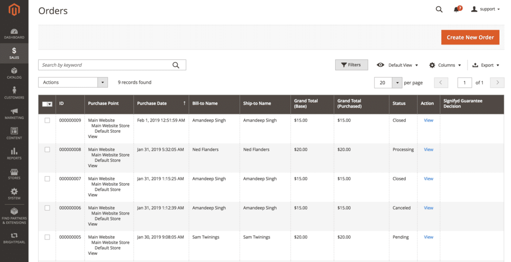Viewport: 511px width, 262px height.
Task: Open Reports bar chart icon
Action: (14, 151)
